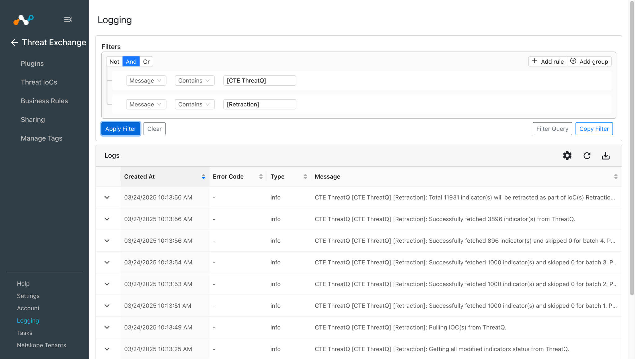Expand log row Pulling IOC(s) from ThreatQ
635x359 pixels.
point(107,327)
